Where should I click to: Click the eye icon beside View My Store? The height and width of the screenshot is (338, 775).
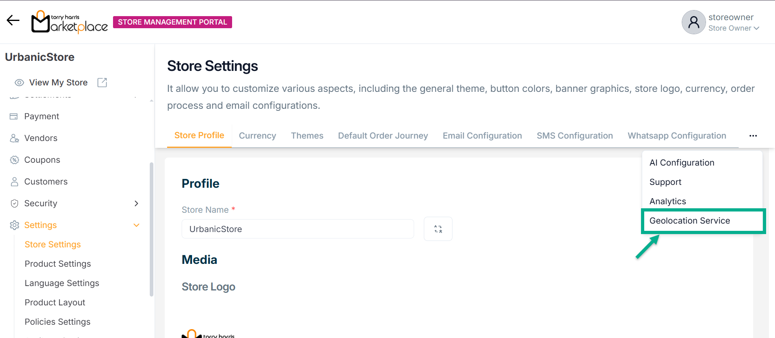point(19,83)
